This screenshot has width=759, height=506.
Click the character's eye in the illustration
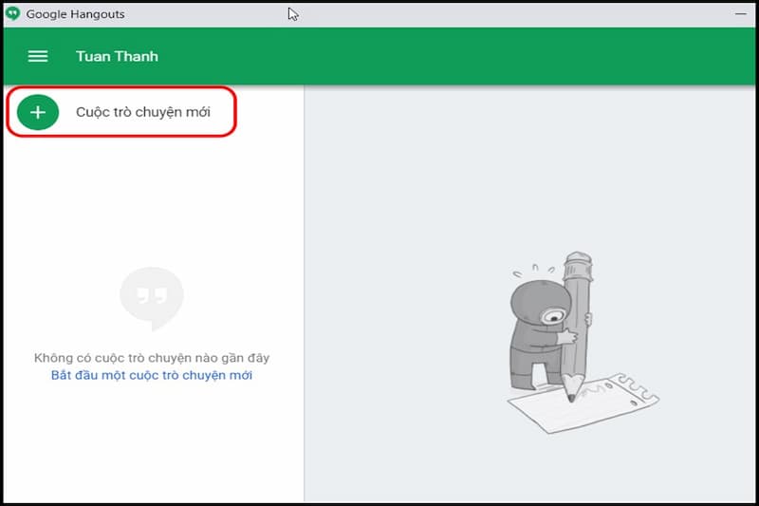550,316
